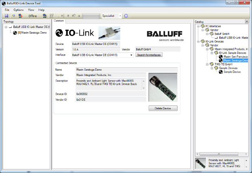Click the connected device Name field
Viewport: 252px width, 173px height.
(127, 70)
